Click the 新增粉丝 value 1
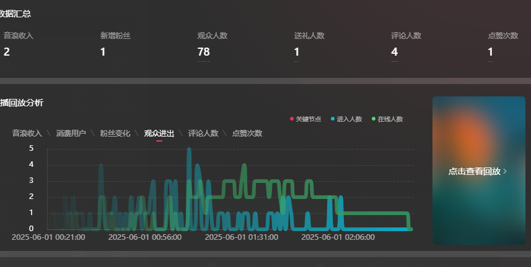The width and height of the screenshot is (531, 267). click(103, 52)
